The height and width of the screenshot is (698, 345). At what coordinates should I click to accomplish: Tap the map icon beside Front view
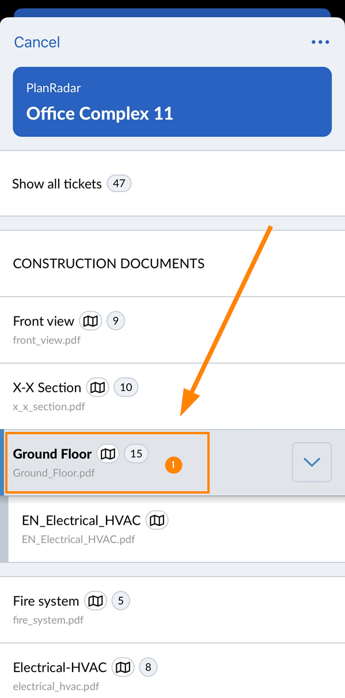click(90, 321)
